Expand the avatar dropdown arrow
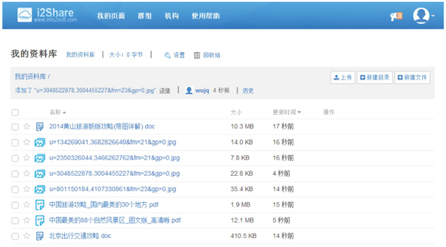Image resolution: width=446 pixels, height=247 pixels. coord(433,15)
